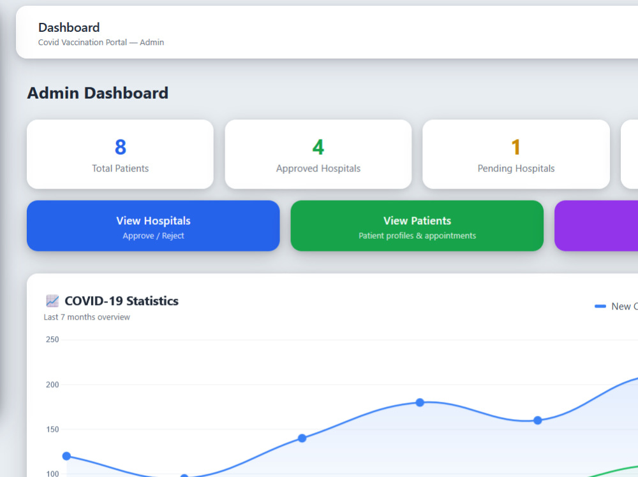Click the chart data point at 140
Screen dimensions: 638x477
302,438
